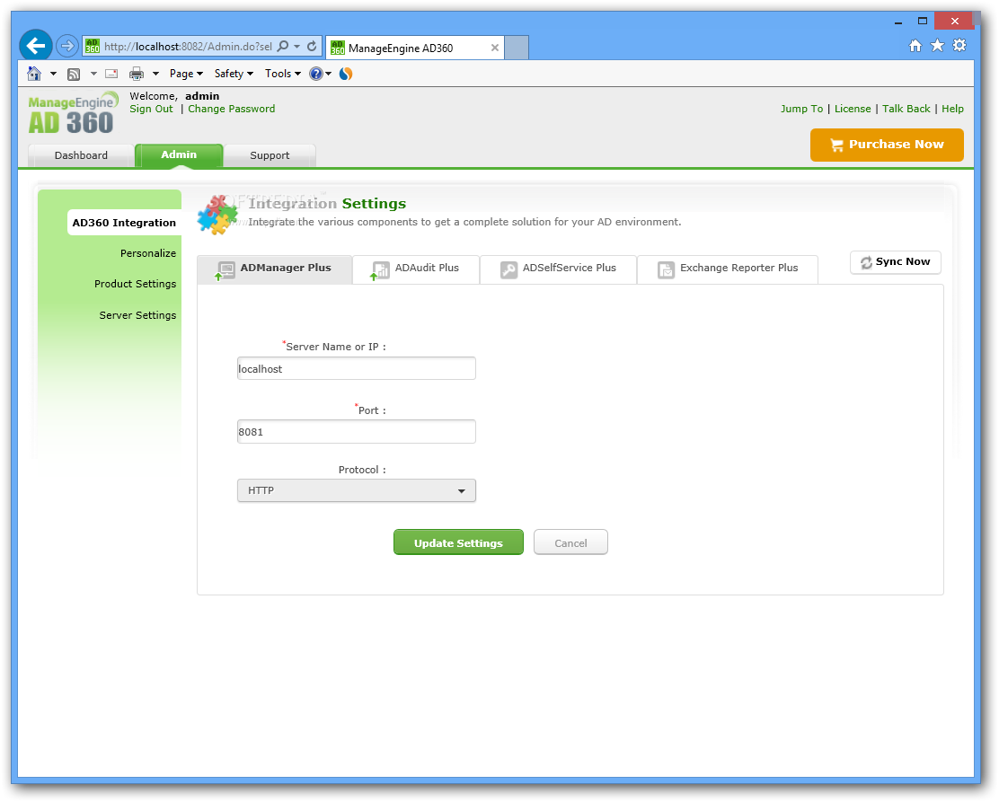Viewport: 999px width, 802px height.
Task: Click the search magnifier in address bar
Action: point(283,47)
